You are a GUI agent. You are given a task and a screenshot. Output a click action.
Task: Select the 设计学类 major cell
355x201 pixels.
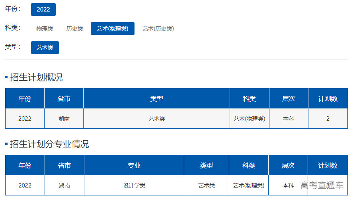pos(134,186)
